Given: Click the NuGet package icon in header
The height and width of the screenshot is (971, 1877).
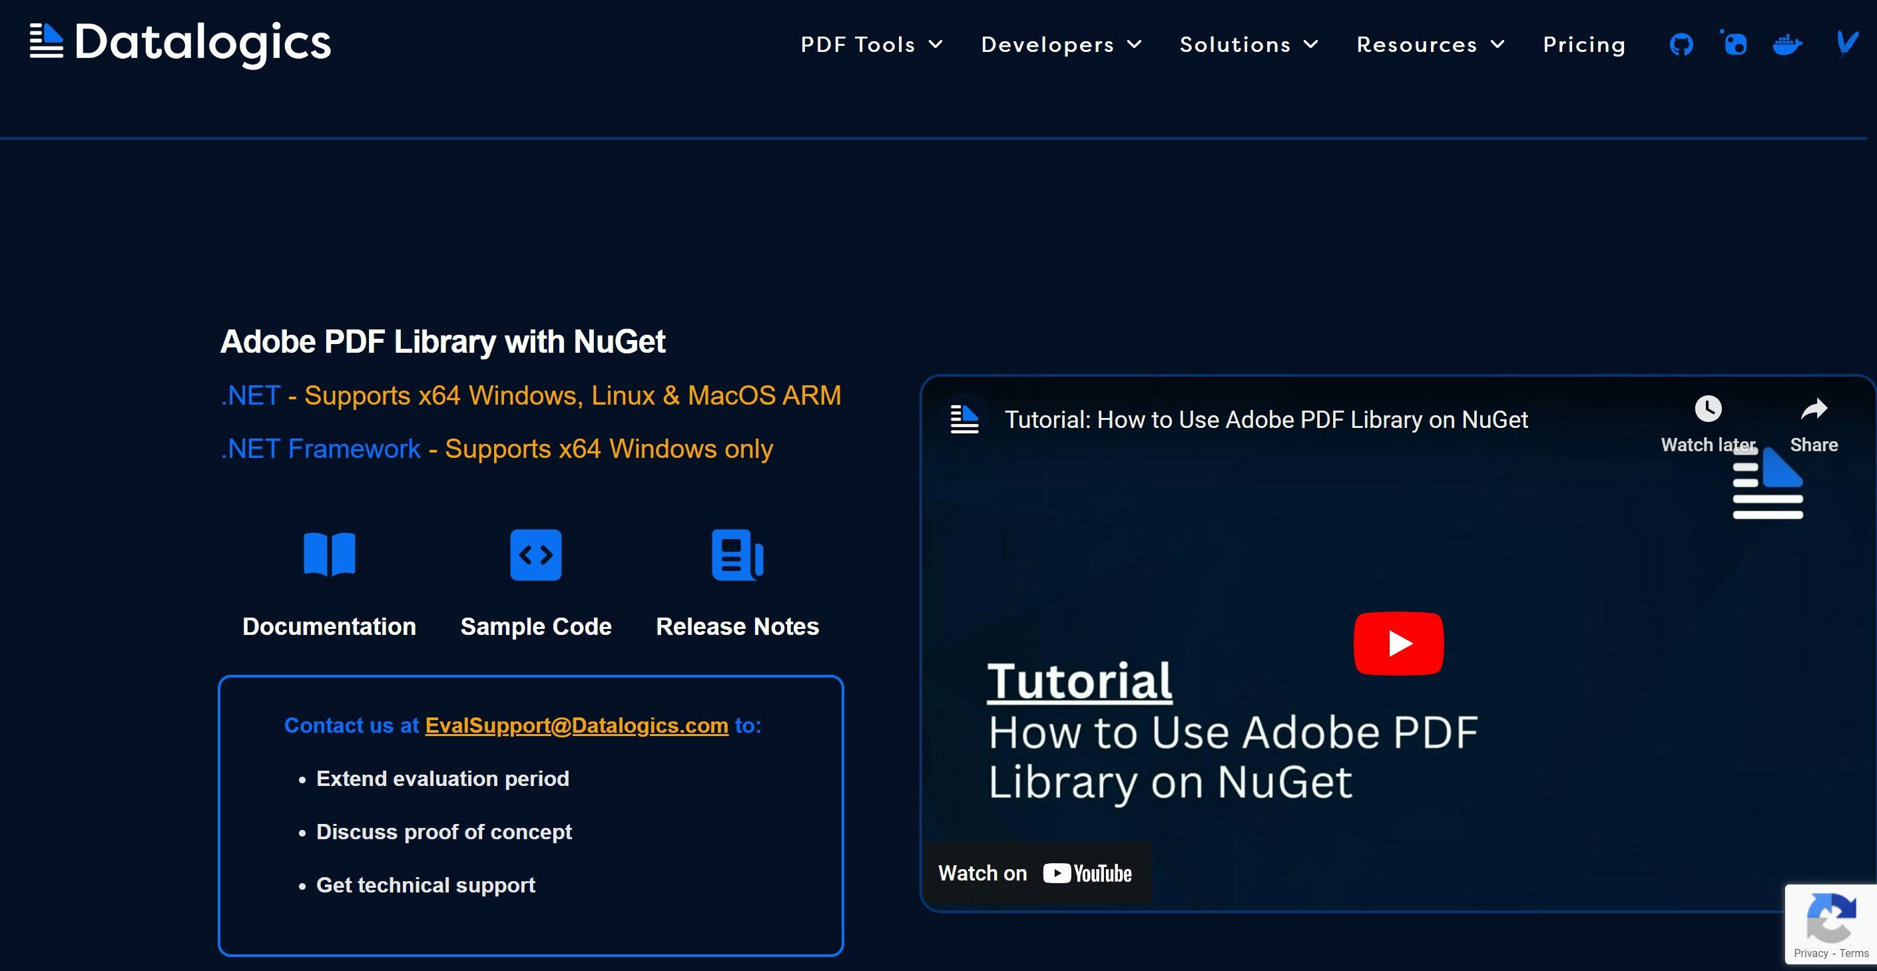Looking at the screenshot, I should click(x=1735, y=44).
